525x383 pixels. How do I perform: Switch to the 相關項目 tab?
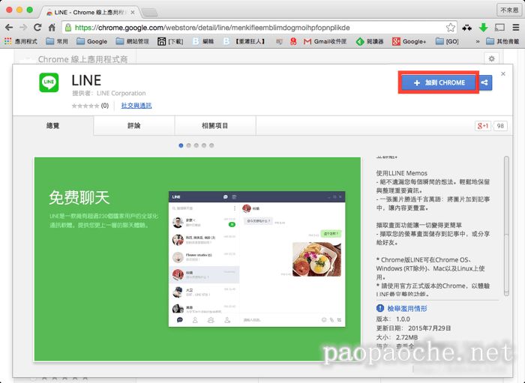coord(215,126)
